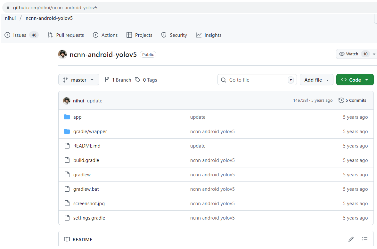Open the Issues tab

[21, 35]
